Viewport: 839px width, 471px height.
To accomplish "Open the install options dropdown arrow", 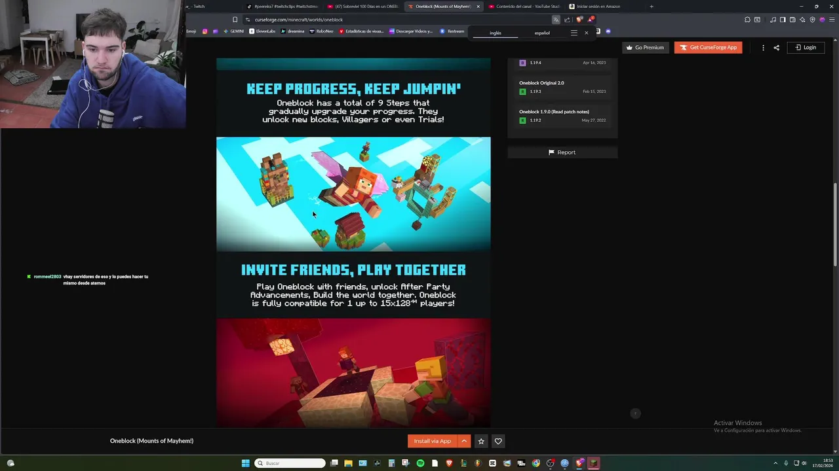I will coord(464,441).
